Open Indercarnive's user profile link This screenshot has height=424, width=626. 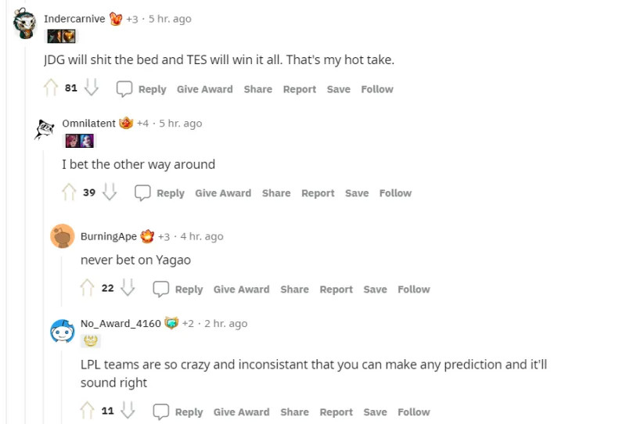(74, 19)
